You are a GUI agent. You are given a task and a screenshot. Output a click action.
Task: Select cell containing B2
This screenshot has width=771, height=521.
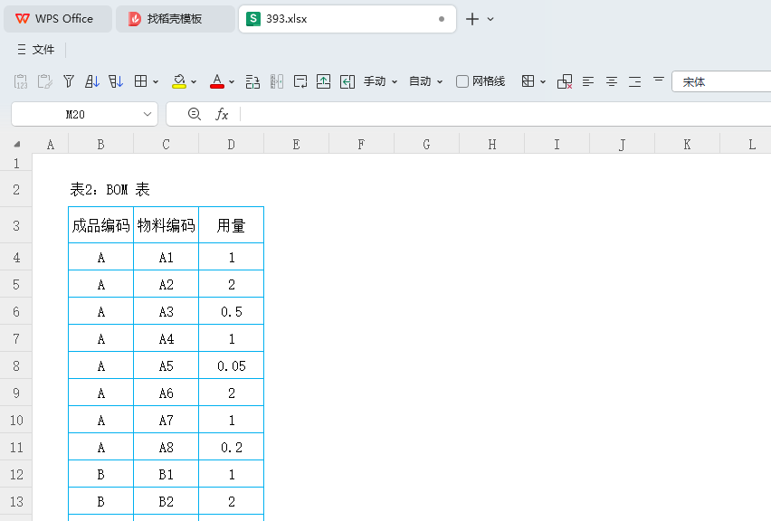(167, 501)
